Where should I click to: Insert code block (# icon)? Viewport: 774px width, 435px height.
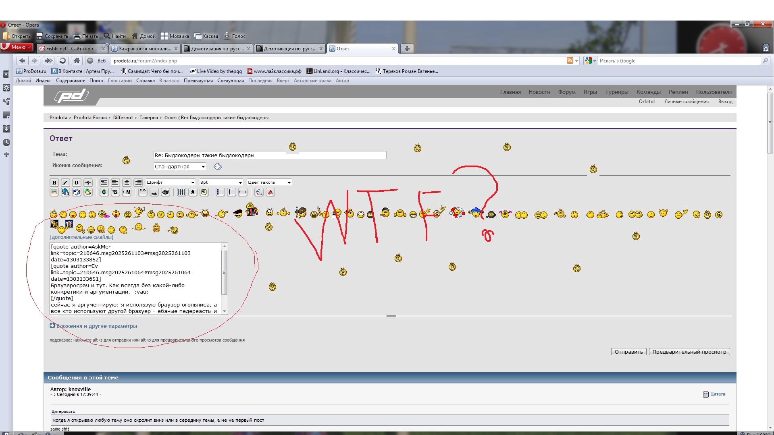(193, 192)
